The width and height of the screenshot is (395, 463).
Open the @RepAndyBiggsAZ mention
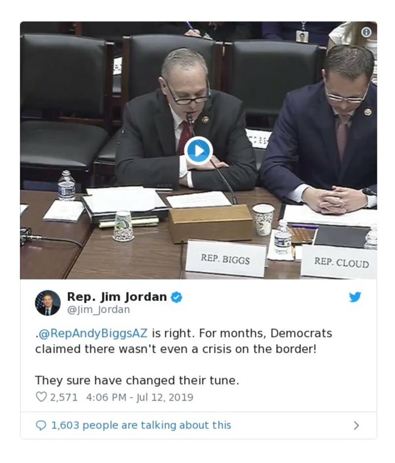coord(92,334)
